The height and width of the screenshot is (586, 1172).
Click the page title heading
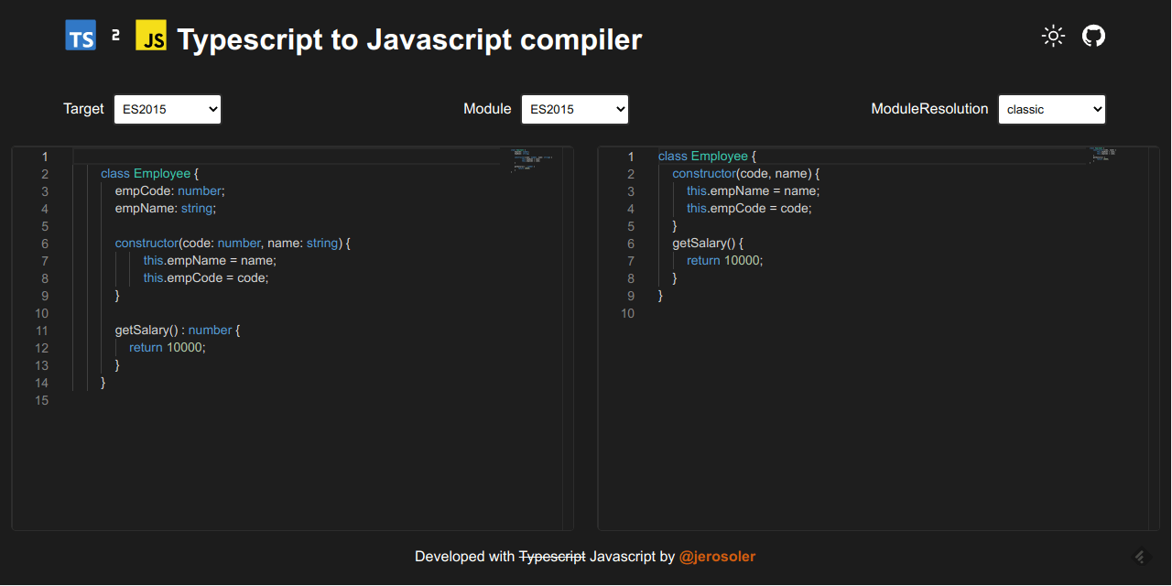[409, 39]
